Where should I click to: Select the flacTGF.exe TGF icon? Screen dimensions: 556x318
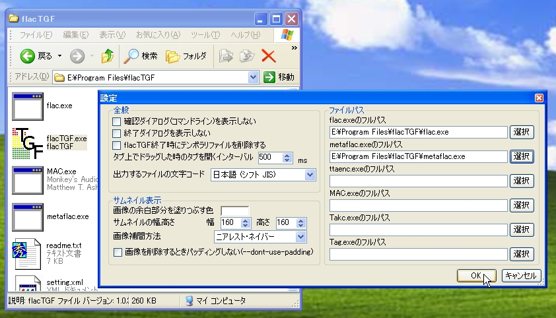[28, 143]
